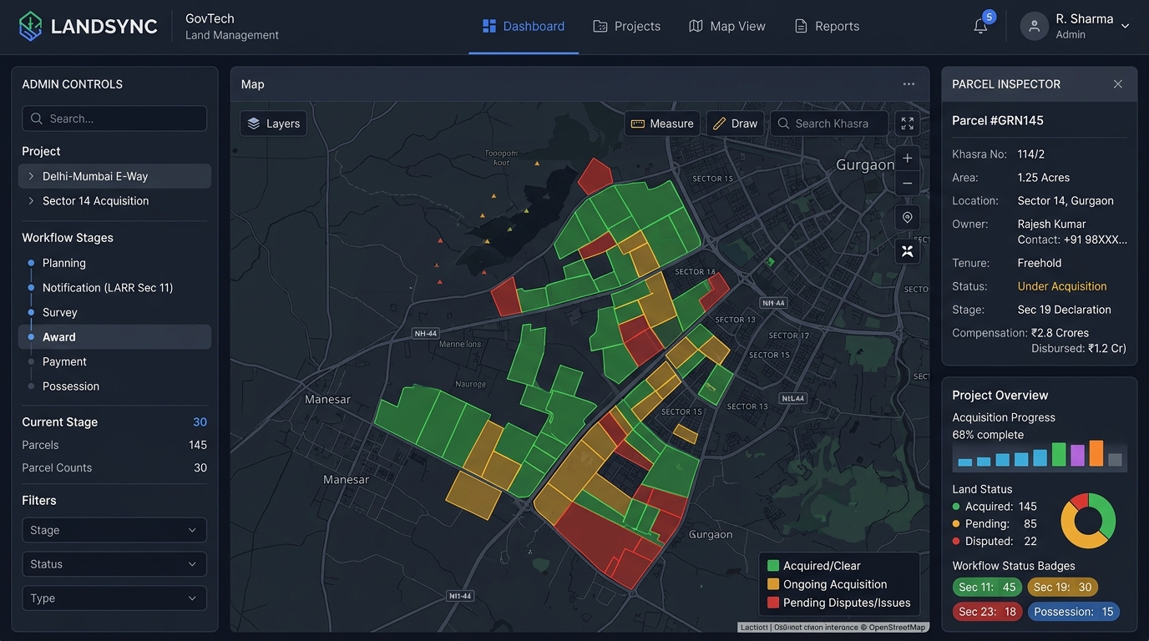Open notifications bell with 5 badge
1149x641 pixels.
981,26
